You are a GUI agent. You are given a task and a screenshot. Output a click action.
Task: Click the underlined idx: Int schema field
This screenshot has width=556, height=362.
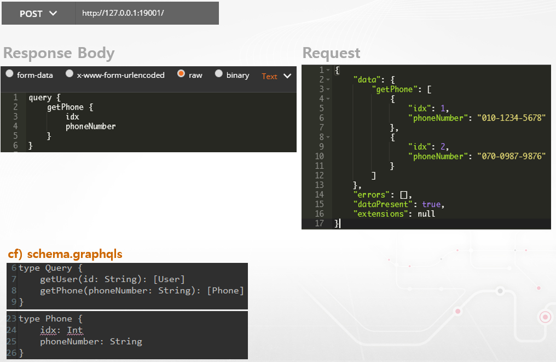pyautogui.click(x=61, y=330)
